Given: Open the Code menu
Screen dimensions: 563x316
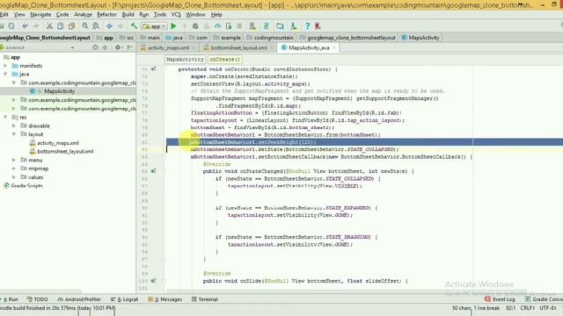Looking at the screenshot, I should tap(62, 15).
